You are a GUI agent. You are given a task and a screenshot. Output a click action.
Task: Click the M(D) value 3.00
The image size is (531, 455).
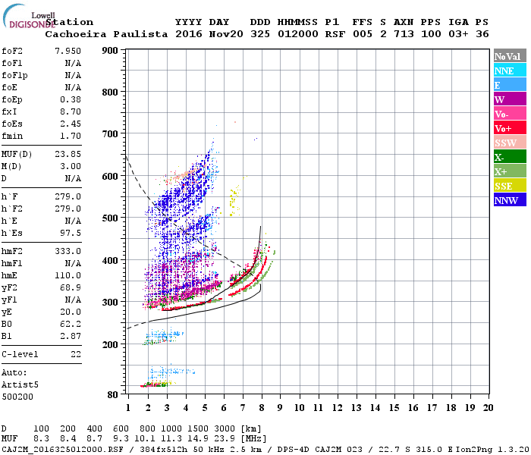pyautogui.click(x=71, y=166)
